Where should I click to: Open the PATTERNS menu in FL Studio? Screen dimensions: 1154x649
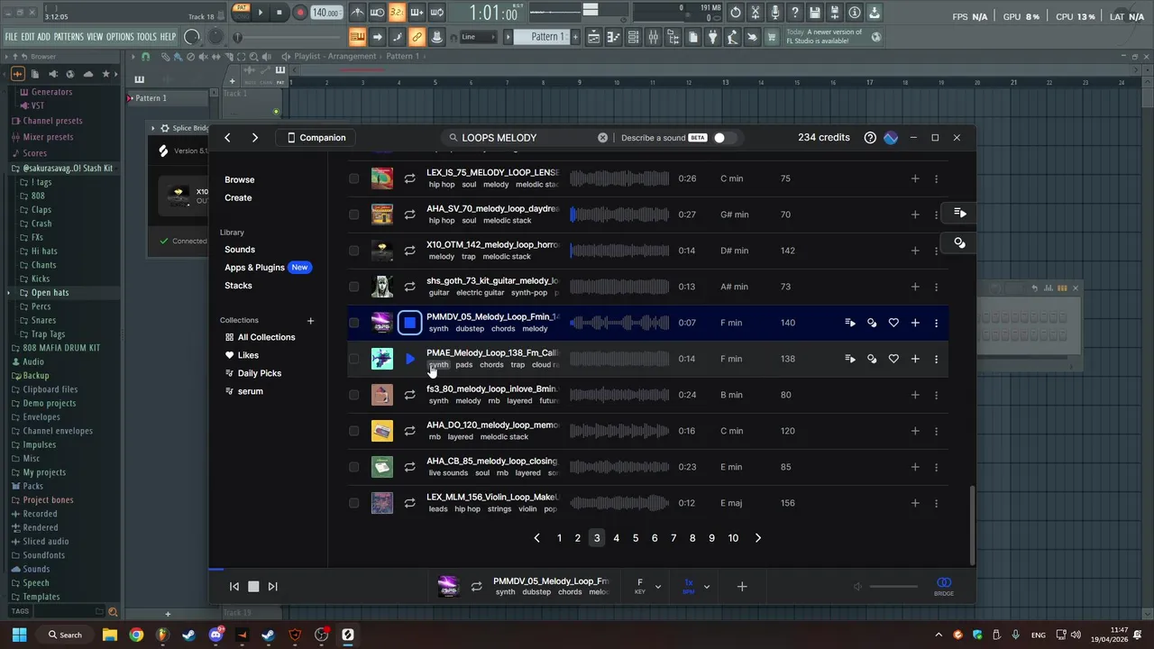pos(69,37)
